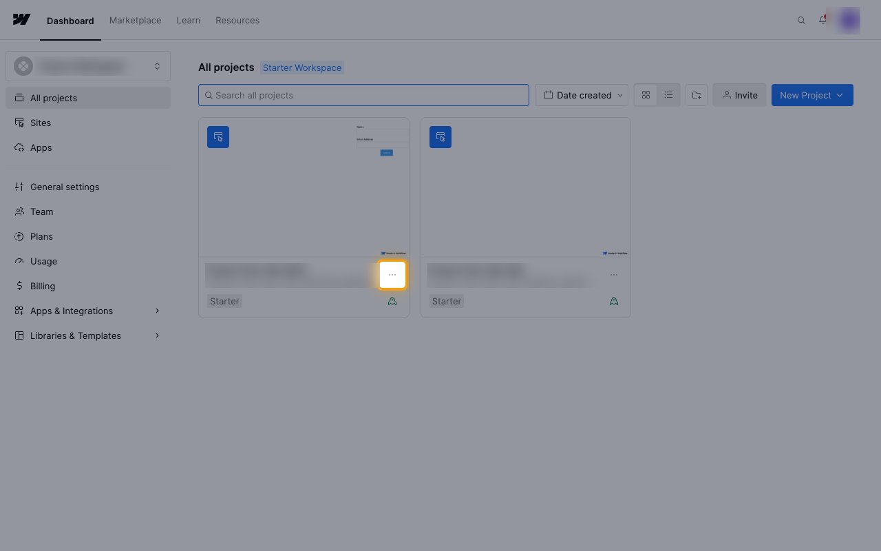The image size is (881, 551).
Task: Click the top bar search icon
Action: pyautogui.click(x=801, y=21)
